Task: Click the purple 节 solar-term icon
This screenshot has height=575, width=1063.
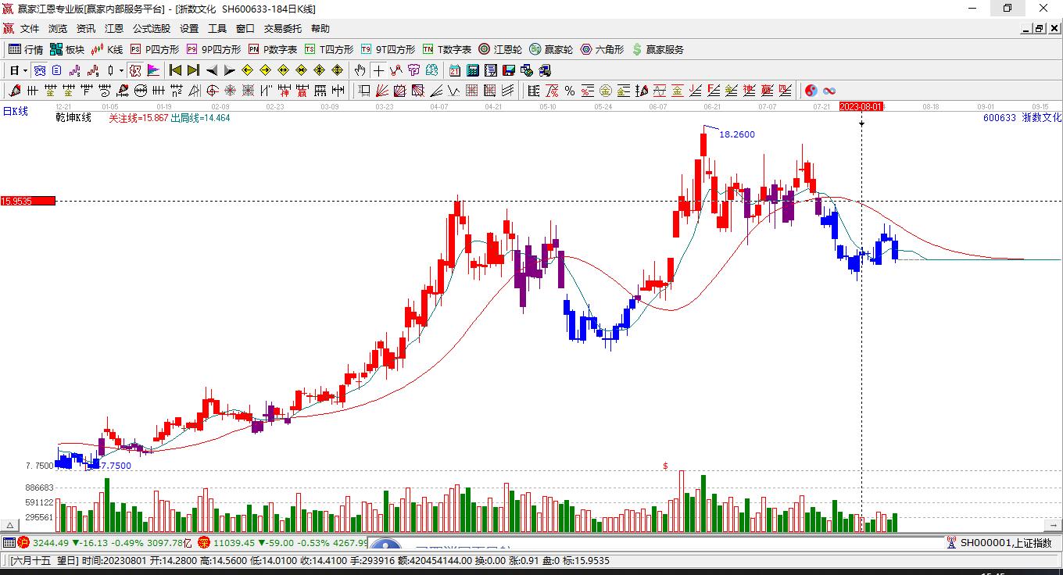Action: (x=413, y=70)
